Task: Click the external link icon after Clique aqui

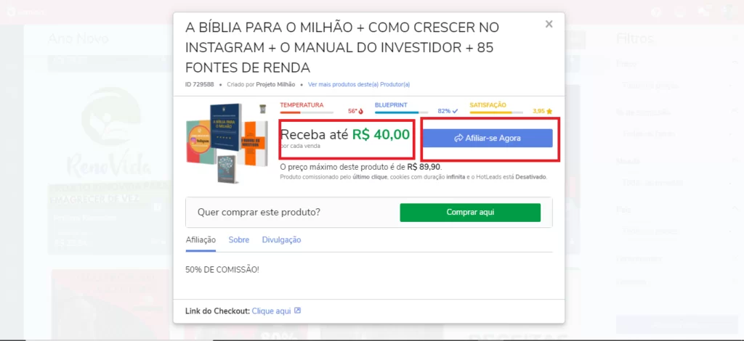Action: click(297, 311)
